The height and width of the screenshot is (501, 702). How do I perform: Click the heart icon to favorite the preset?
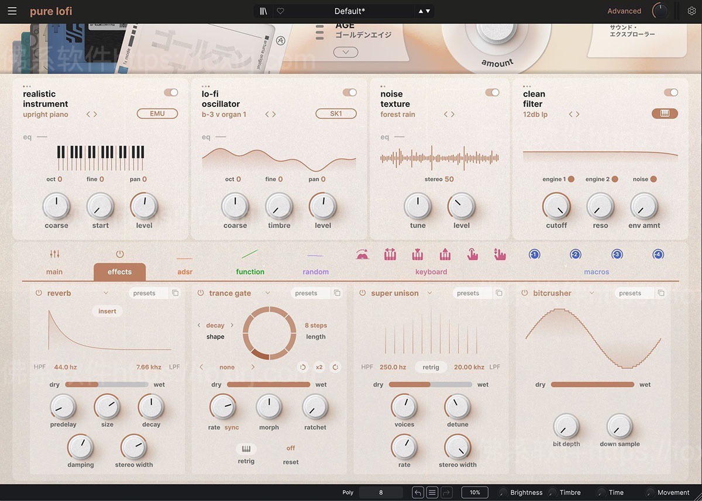click(281, 11)
